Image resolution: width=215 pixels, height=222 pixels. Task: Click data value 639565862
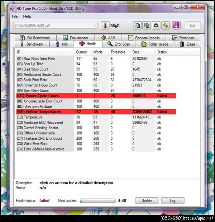point(142,112)
